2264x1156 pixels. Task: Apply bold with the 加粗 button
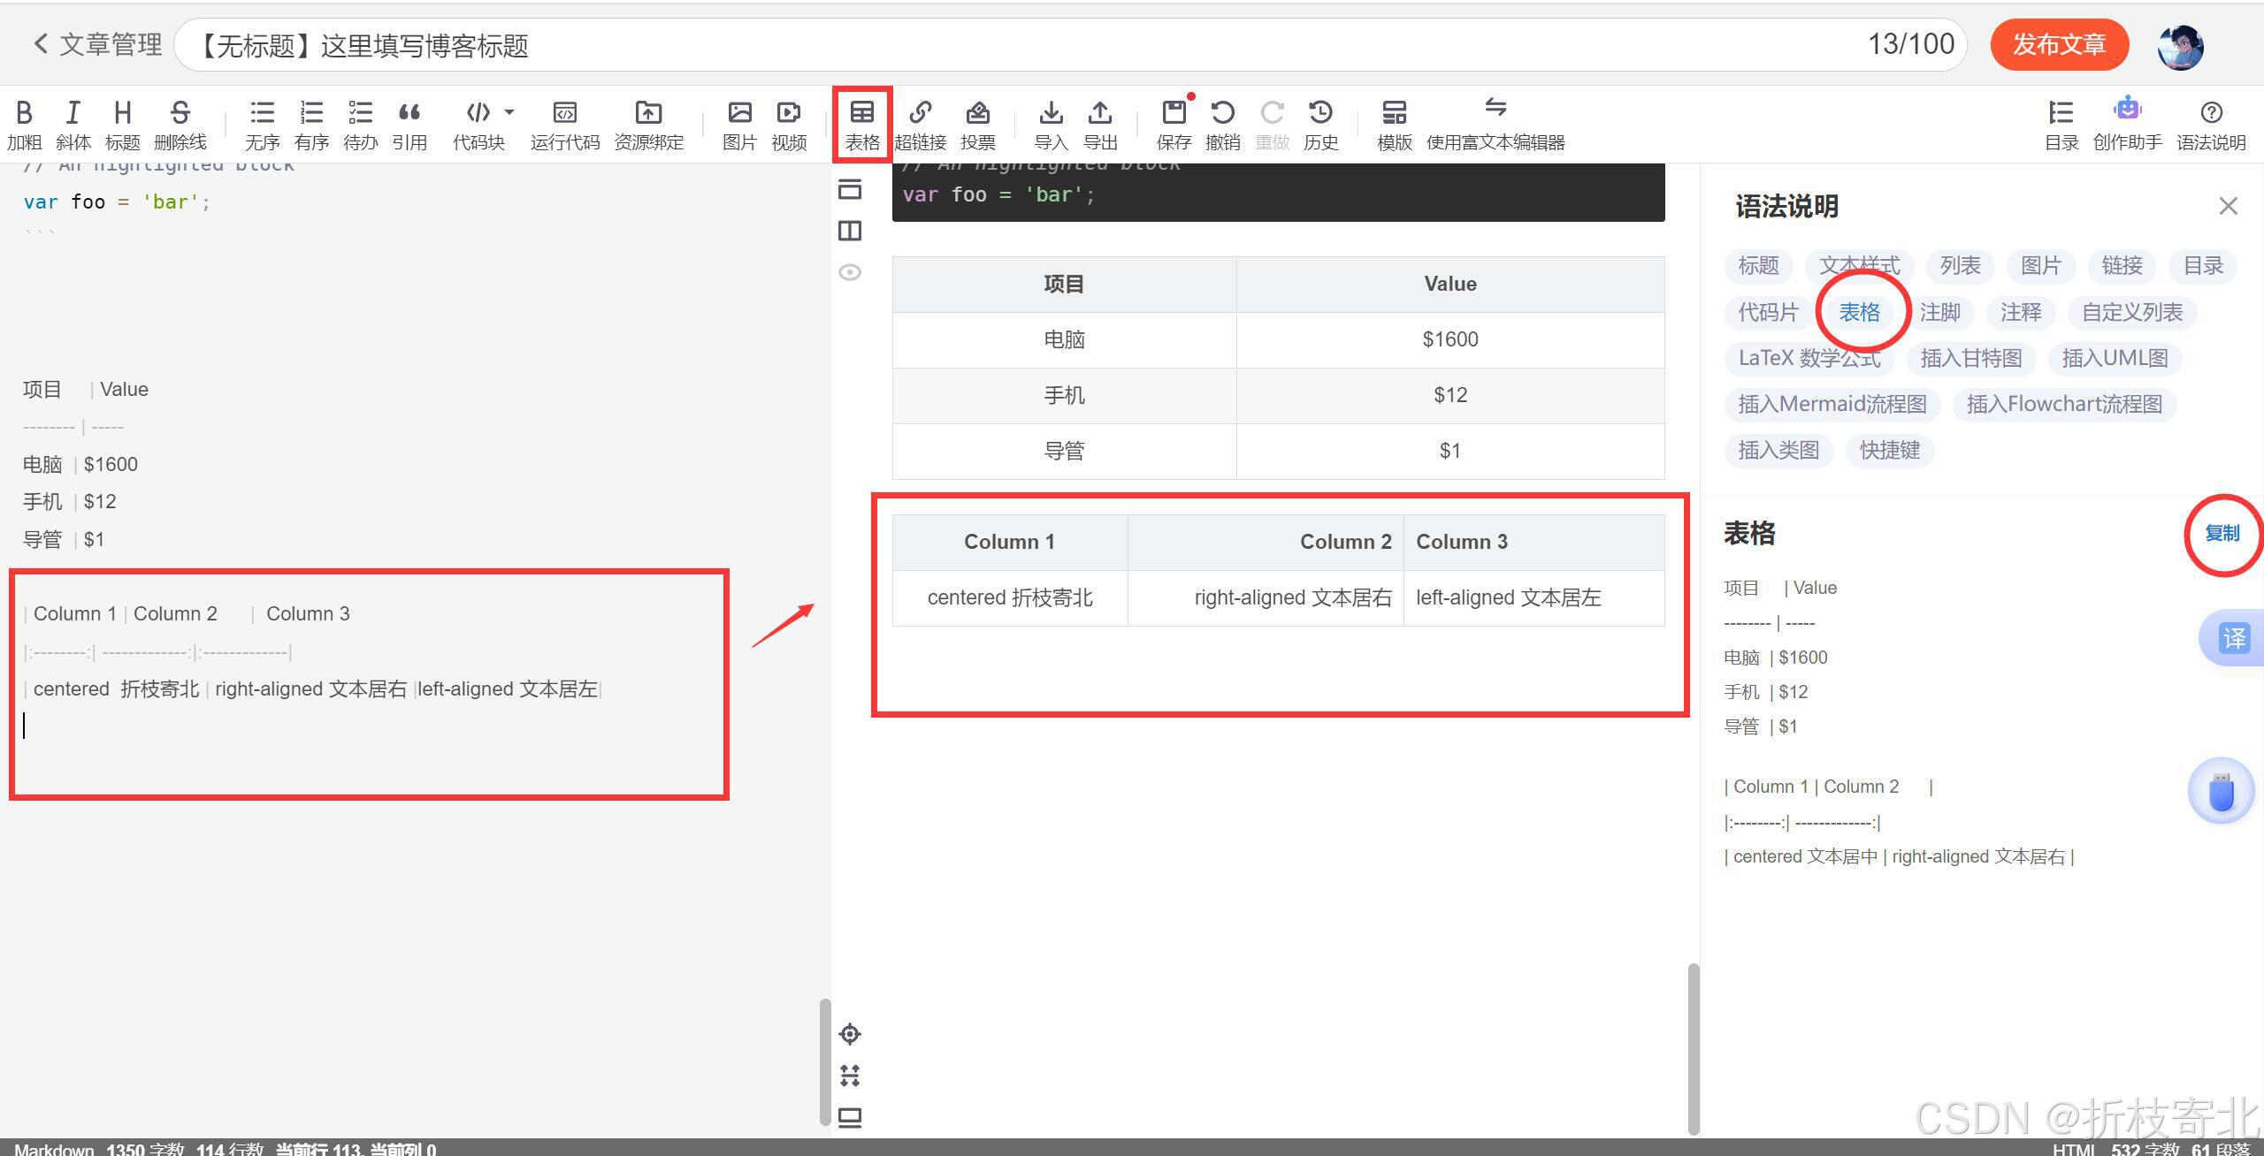pos(24,125)
